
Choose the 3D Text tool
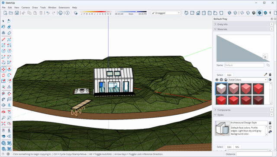pyautogui.click(x=9, y=105)
